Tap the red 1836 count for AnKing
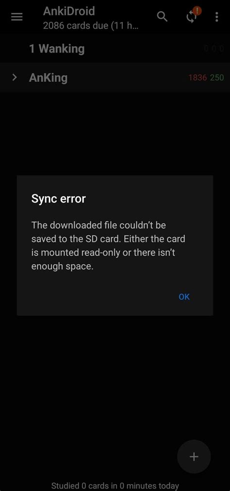Viewport: 230px width, 491px height. 197,78
